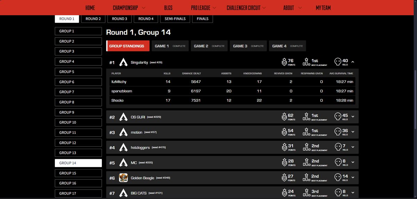Expand the motion team row

[353, 132]
